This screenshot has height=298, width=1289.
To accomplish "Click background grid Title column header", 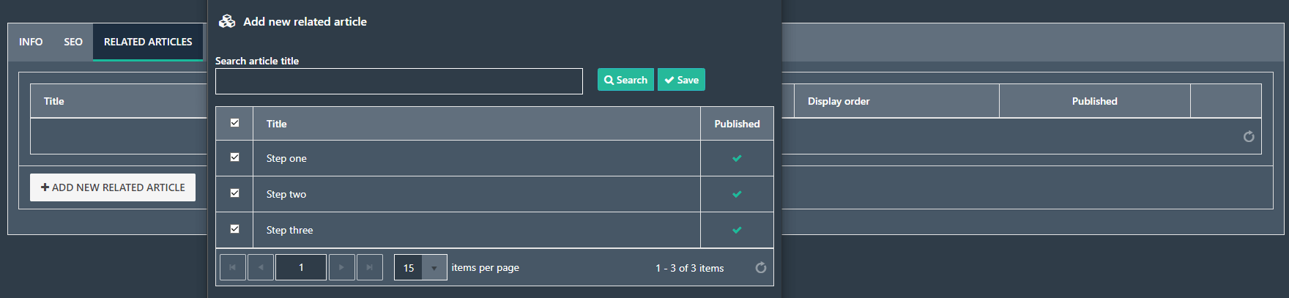I will coord(119,101).
